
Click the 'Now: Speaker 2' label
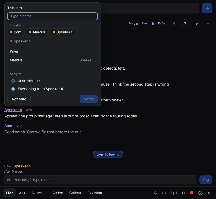(18, 166)
